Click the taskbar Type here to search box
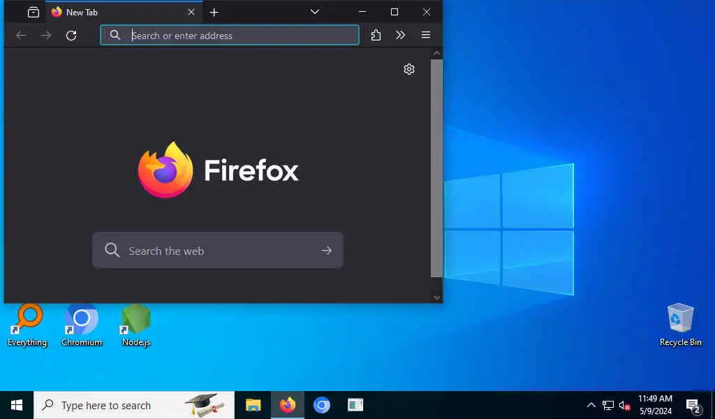The width and height of the screenshot is (715, 419). pos(134,405)
